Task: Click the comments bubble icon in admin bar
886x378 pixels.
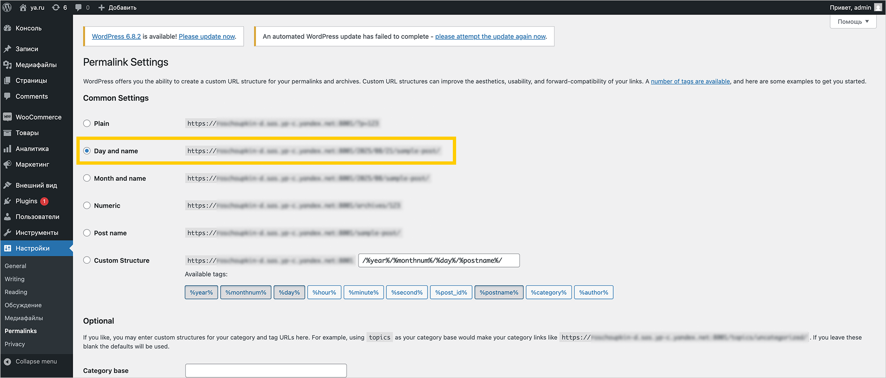Action: coord(79,7)
